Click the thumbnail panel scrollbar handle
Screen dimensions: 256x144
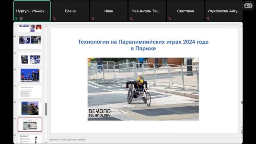[x=46, y=109]
